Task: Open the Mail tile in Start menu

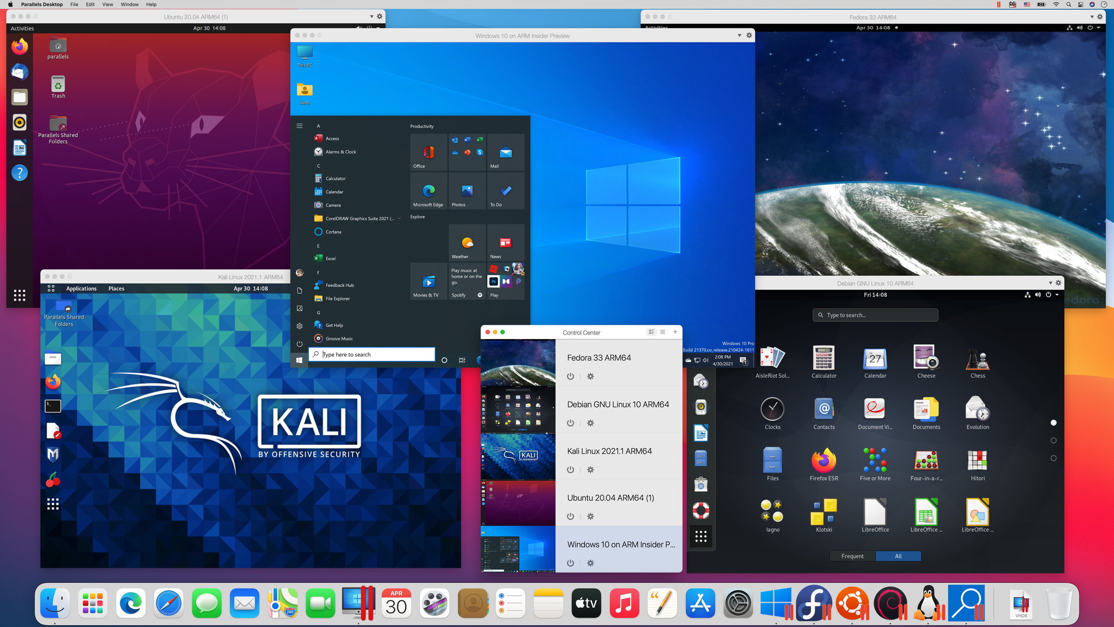Action: coord(505,152)
